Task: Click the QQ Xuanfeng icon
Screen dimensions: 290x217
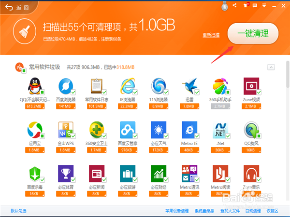Action: coord(251,130)
